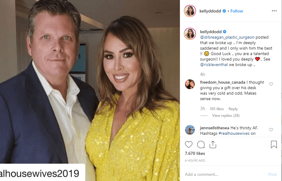Screen dimensions: 282x181
Task: Open #realhousewives hashtag link
Action: pos(234,133)
